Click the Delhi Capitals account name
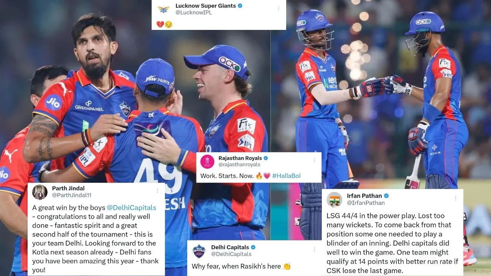491x276 pixels. pyautogui.click(x=230, y=247)
